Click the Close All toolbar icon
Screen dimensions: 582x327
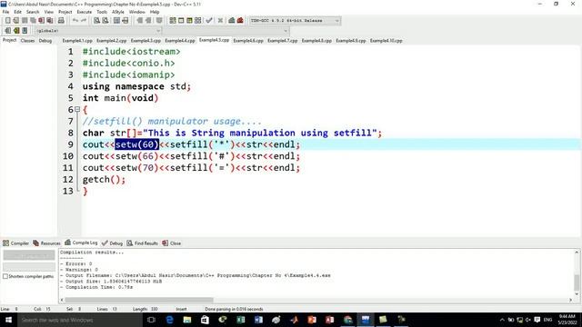click(49, 20)
